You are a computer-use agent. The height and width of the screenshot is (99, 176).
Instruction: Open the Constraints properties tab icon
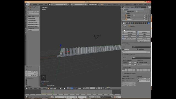pyautogui.click(x=136, y=23)
